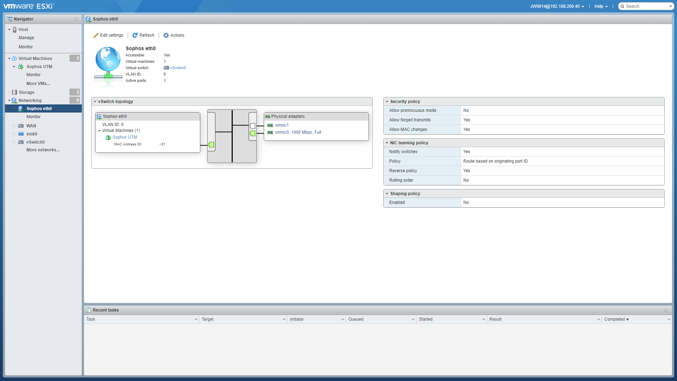Collapse Virtual Machines (1) in topology
The image size is (677, 381).
[99, 131]
